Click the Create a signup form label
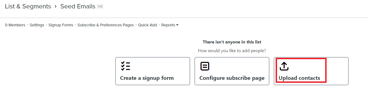368x98 pixels. point(147,78)
